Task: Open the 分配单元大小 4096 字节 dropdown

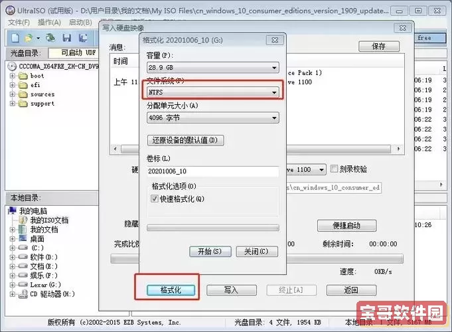Action: pyautogui.click(x=213, y=118)
